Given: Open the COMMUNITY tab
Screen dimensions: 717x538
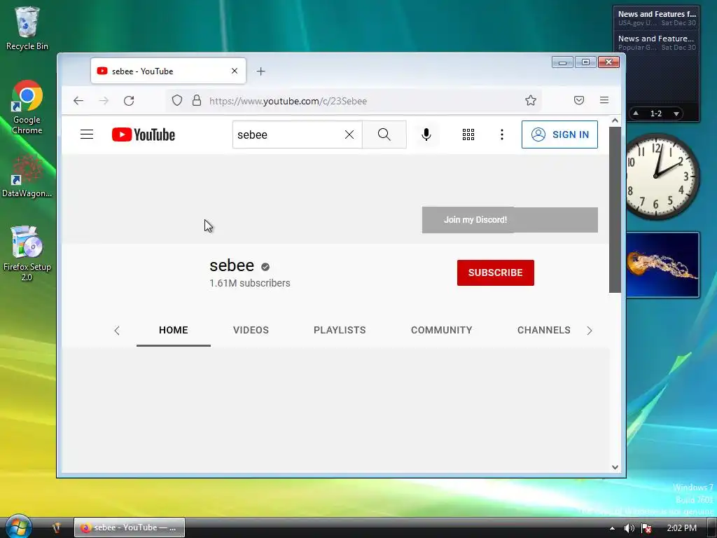Looking at the screenshot, I should click(x=441, y=331).
